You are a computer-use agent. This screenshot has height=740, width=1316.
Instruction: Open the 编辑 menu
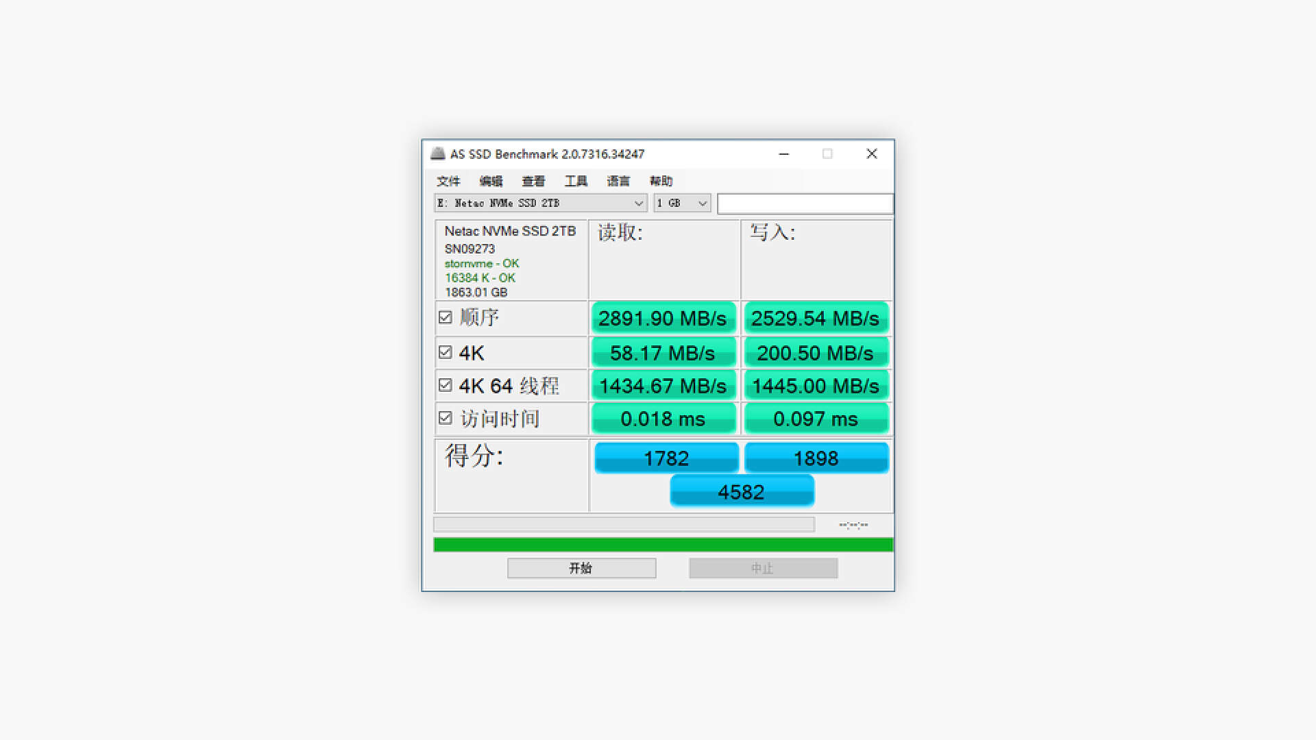491,181
